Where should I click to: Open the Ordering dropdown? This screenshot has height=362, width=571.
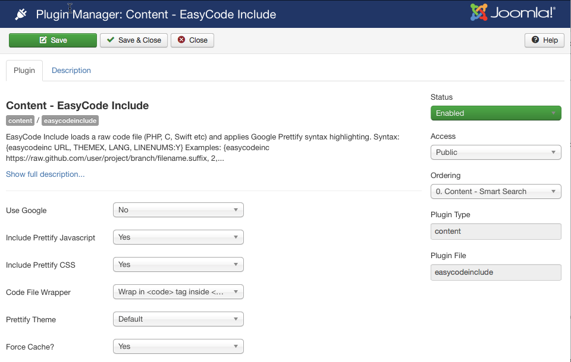[495, 192]
